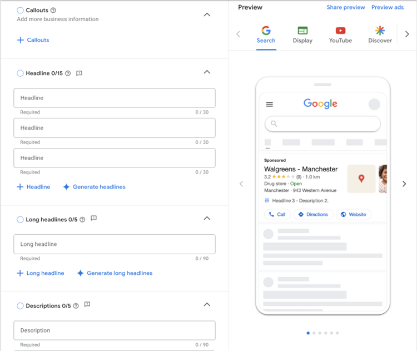Switch to the Display preview tab

pos(302,34)
